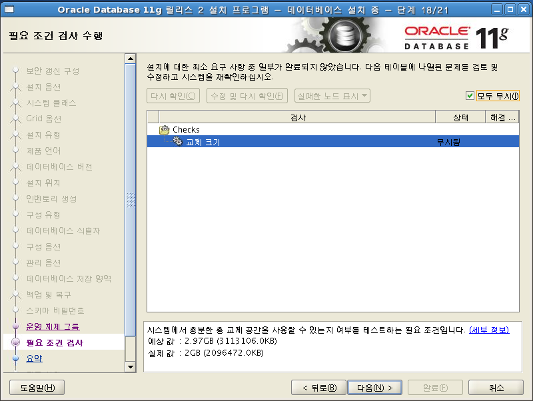Click the 요약 step marker

pos(15,358)
